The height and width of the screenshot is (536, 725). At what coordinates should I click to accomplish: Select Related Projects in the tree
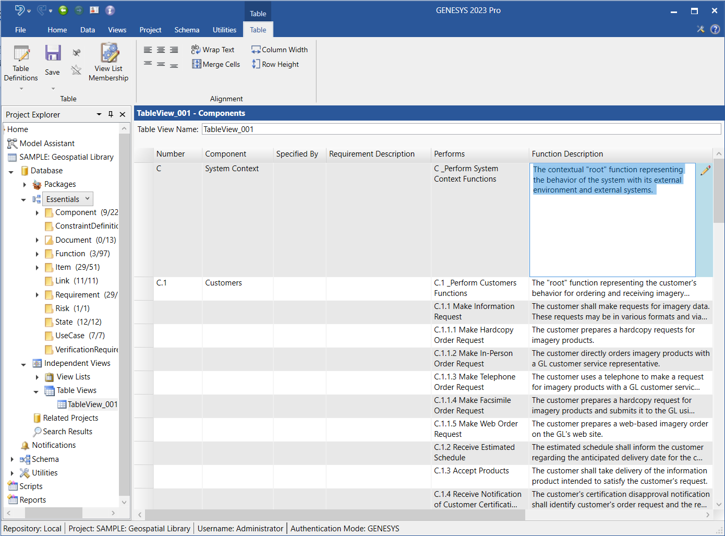pyautogui.click(x=70, y=418)
